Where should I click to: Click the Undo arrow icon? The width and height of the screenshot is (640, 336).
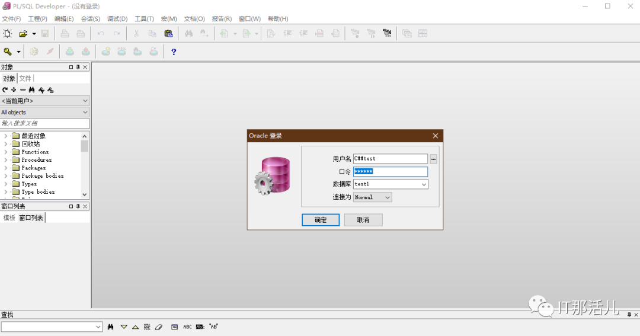(101, 33)
